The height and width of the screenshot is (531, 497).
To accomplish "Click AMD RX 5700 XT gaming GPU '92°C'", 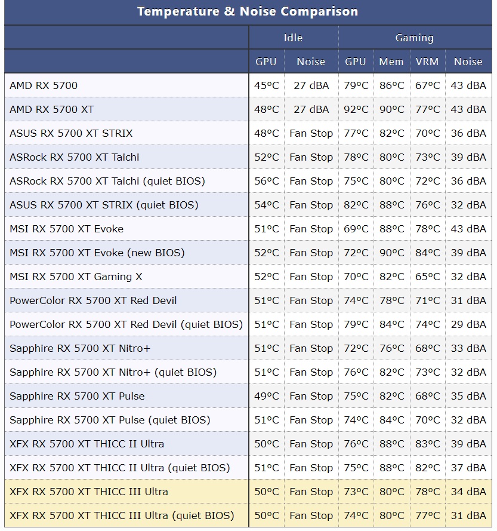I will 356,109.
